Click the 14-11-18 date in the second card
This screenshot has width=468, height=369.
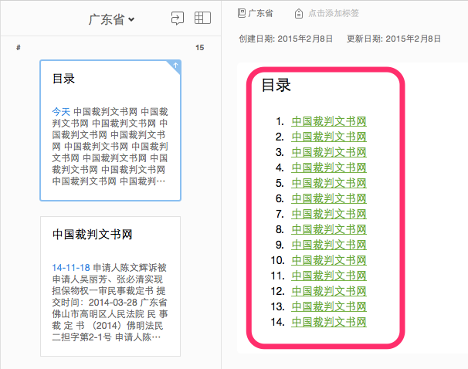pyautogui.click(x=71, y=268)
